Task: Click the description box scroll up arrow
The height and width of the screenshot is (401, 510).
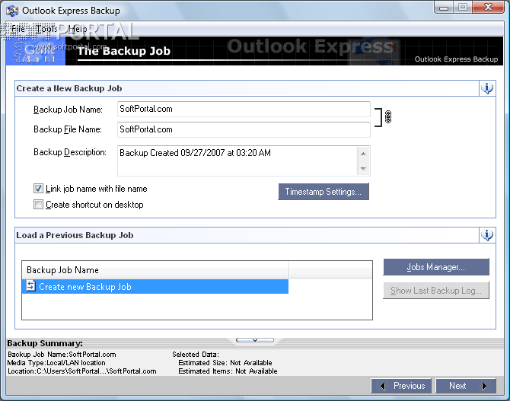Action: click(363, 154)
